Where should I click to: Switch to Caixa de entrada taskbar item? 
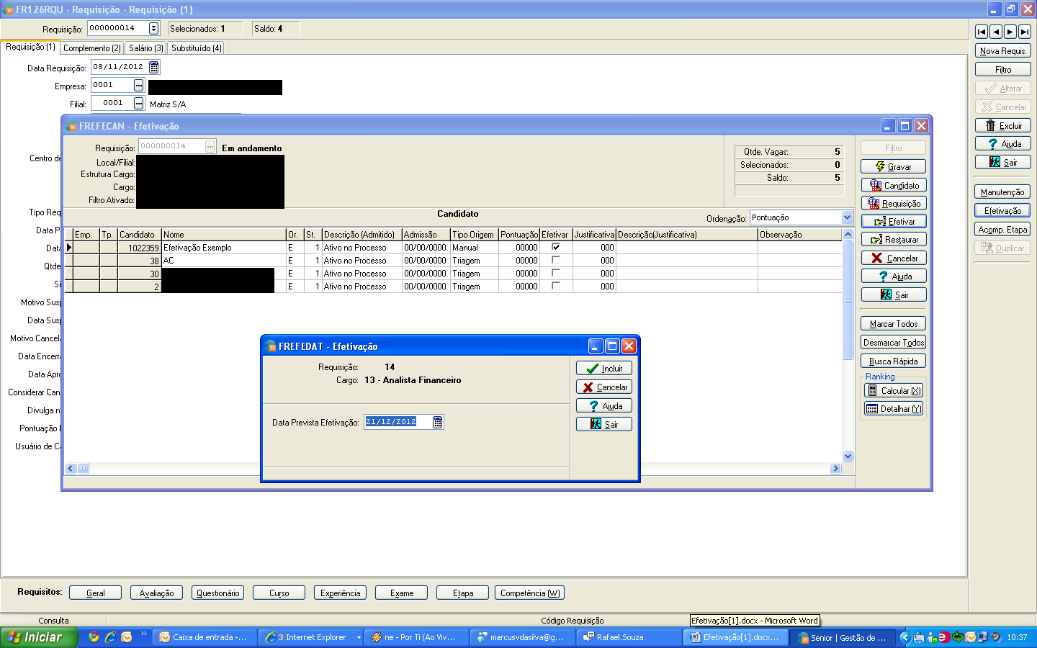coord(205,637)
